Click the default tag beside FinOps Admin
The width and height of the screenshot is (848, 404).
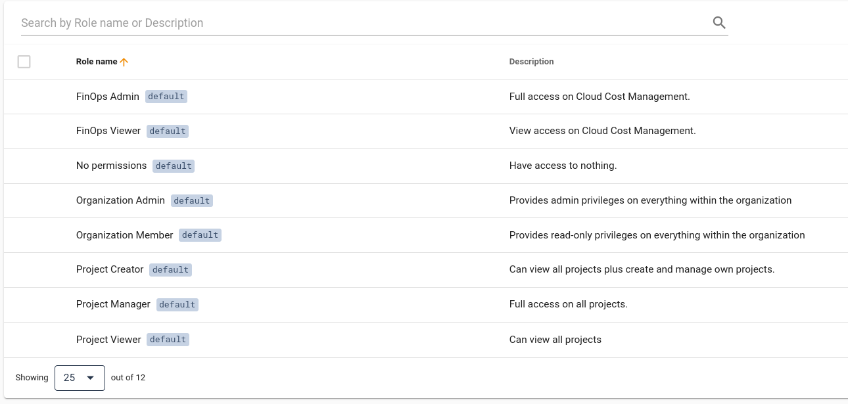[x=166, y=97]
